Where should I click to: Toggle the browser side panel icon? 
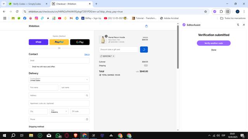(228, 12)
